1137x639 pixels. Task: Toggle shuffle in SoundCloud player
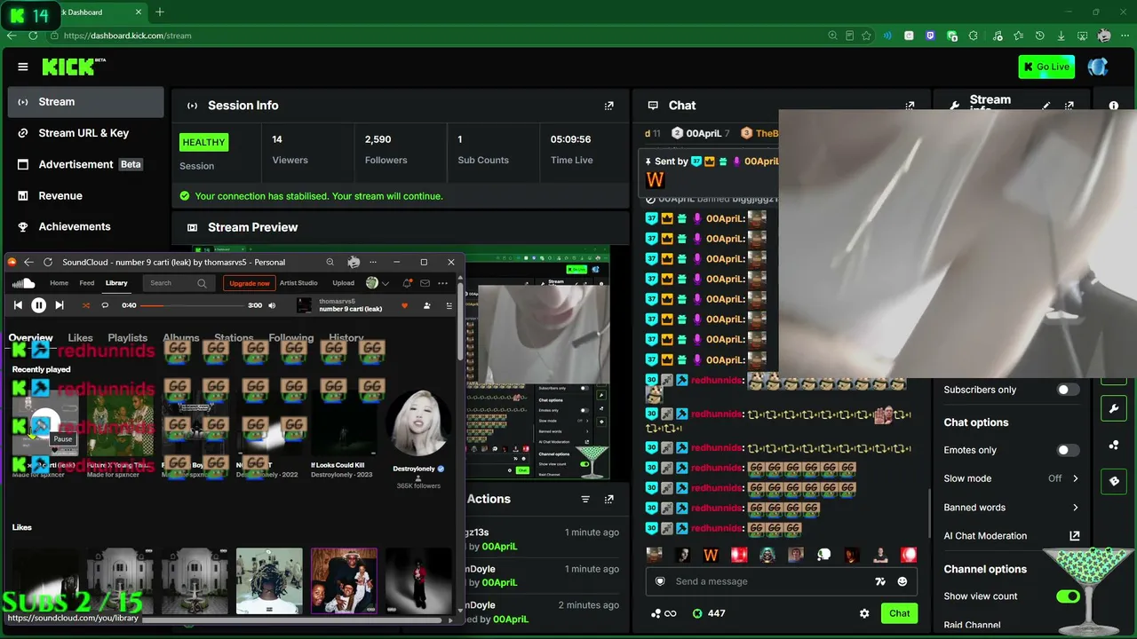coord(86,305)
